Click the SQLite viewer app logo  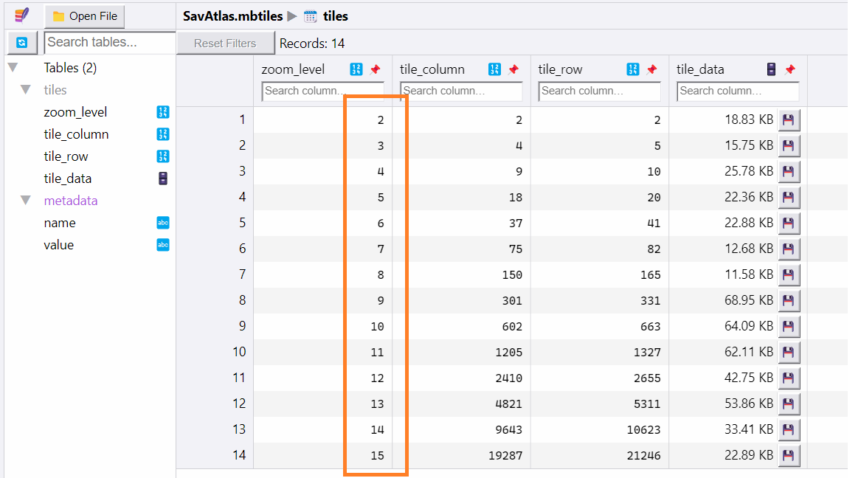[x=21, y=15]
